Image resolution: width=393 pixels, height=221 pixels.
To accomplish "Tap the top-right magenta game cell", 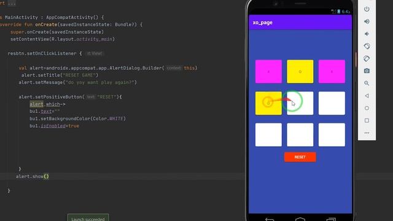I will (332, 71).
